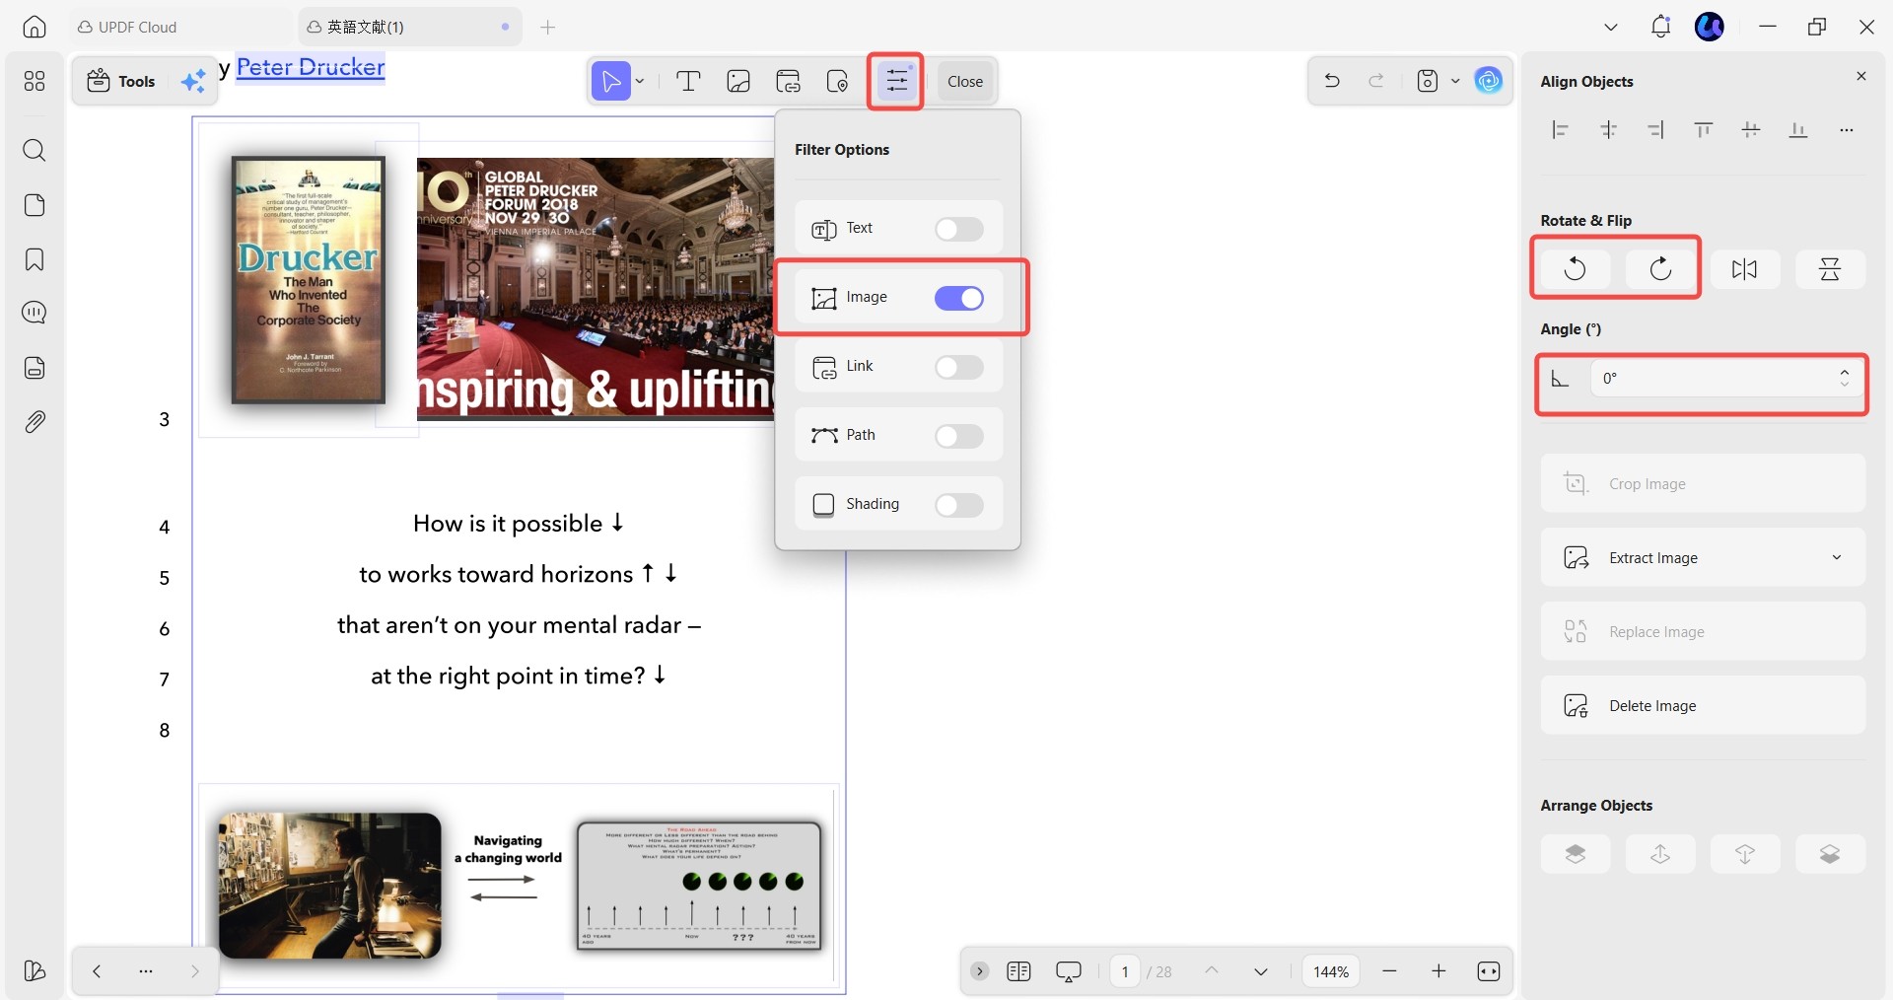Click the 144% zoom level field
The width and height of the screenshot is (1893, 1000).
[x=1331, y=971]
